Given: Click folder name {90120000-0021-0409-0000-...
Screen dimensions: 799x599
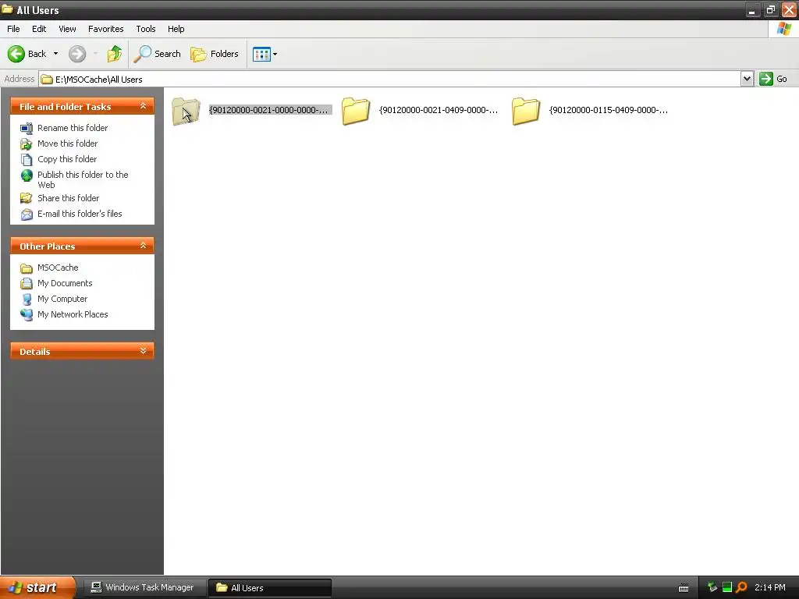Looking at the screenshot, I should point(439,110).
